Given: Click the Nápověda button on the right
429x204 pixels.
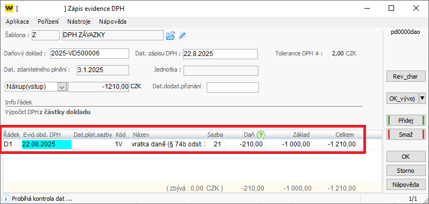Looking at the screenshot, I should coord(406,185).
